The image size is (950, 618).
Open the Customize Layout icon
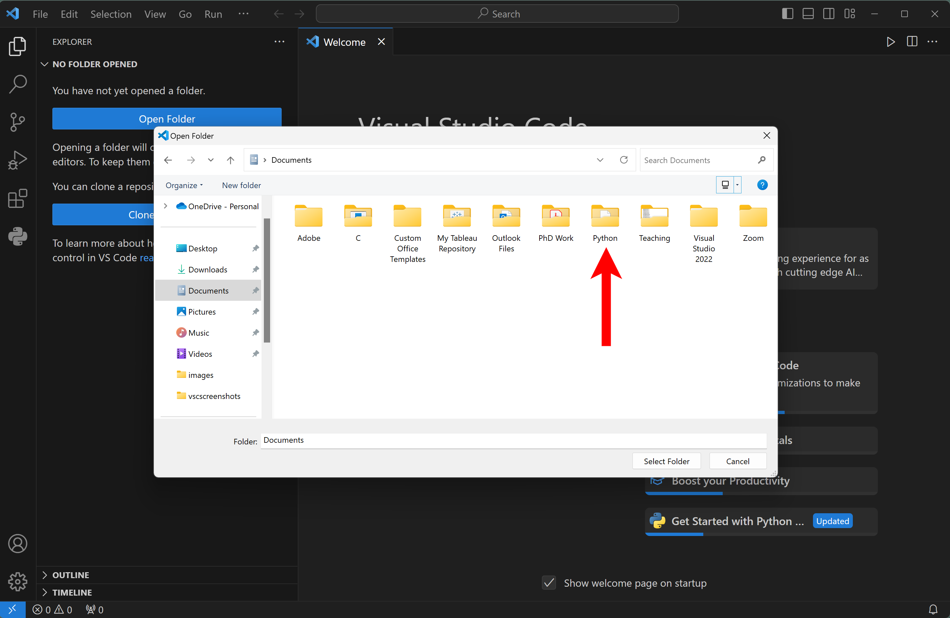click(850, 14)
